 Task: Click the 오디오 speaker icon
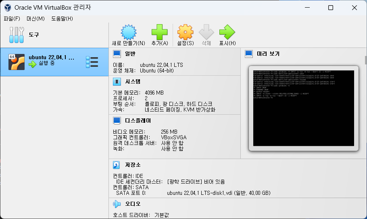pos(117,204)
